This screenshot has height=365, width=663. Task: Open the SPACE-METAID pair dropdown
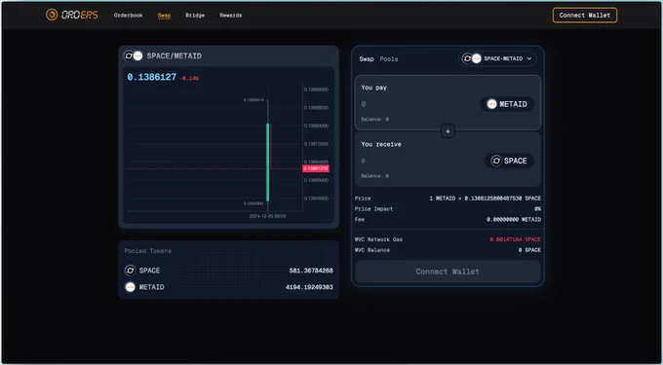tap(497, 58)
